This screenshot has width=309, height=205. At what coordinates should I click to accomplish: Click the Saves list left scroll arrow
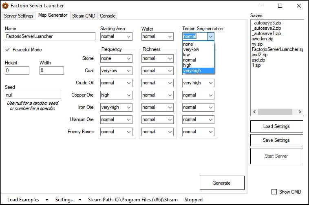254,112
